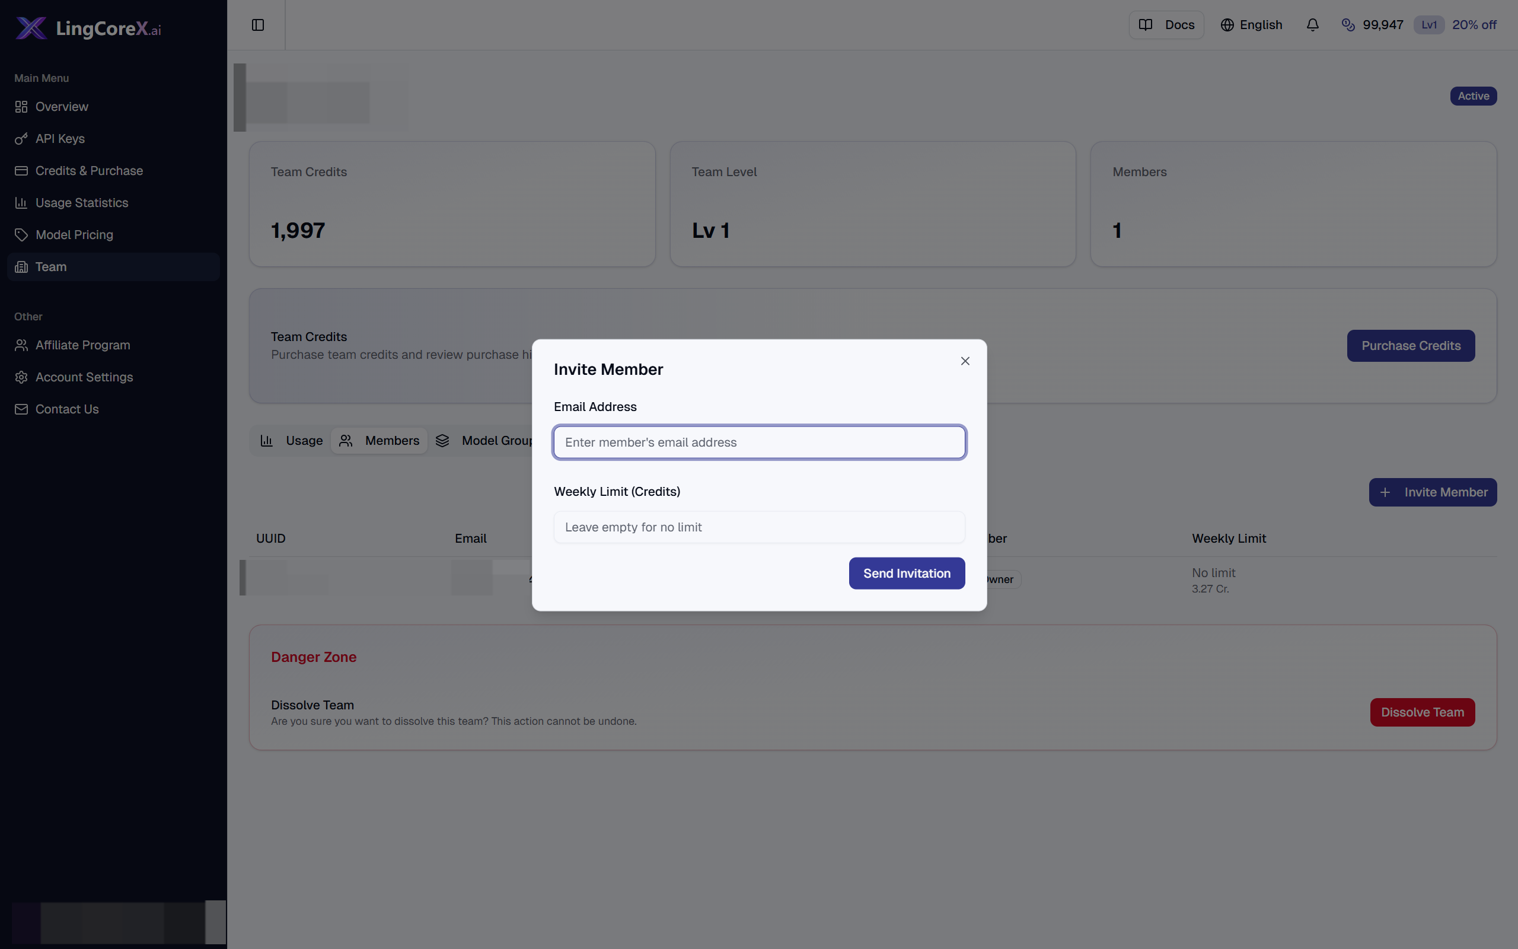This screenshot has width=1518, height=949.
Task: Click the Usage Statistics chart icon
Action: pyautogui.click(x=21, y=203)
